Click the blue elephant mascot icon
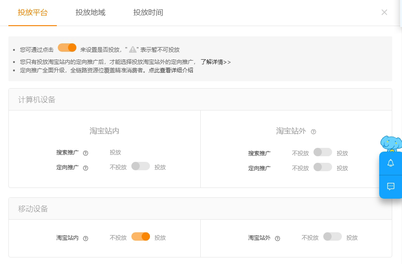 [391, 143]
